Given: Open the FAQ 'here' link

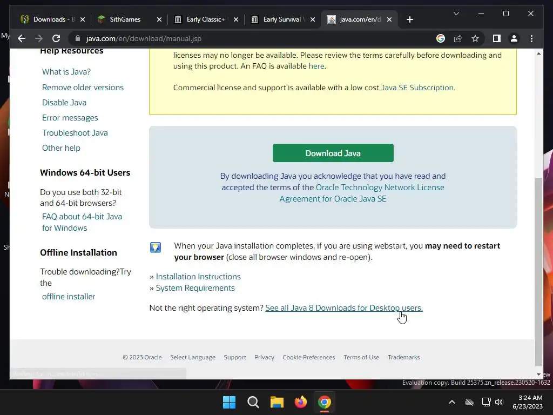Looking at the screenshot, I should (x=316, y=66).
